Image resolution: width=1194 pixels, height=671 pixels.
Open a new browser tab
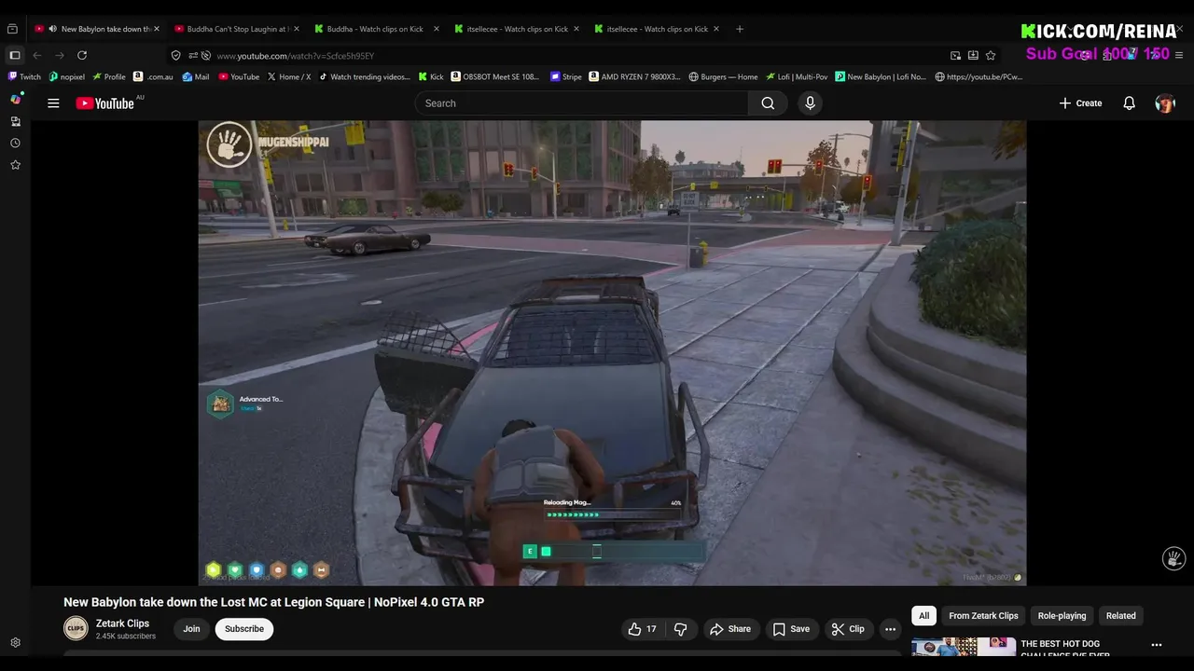click(740, 29)
